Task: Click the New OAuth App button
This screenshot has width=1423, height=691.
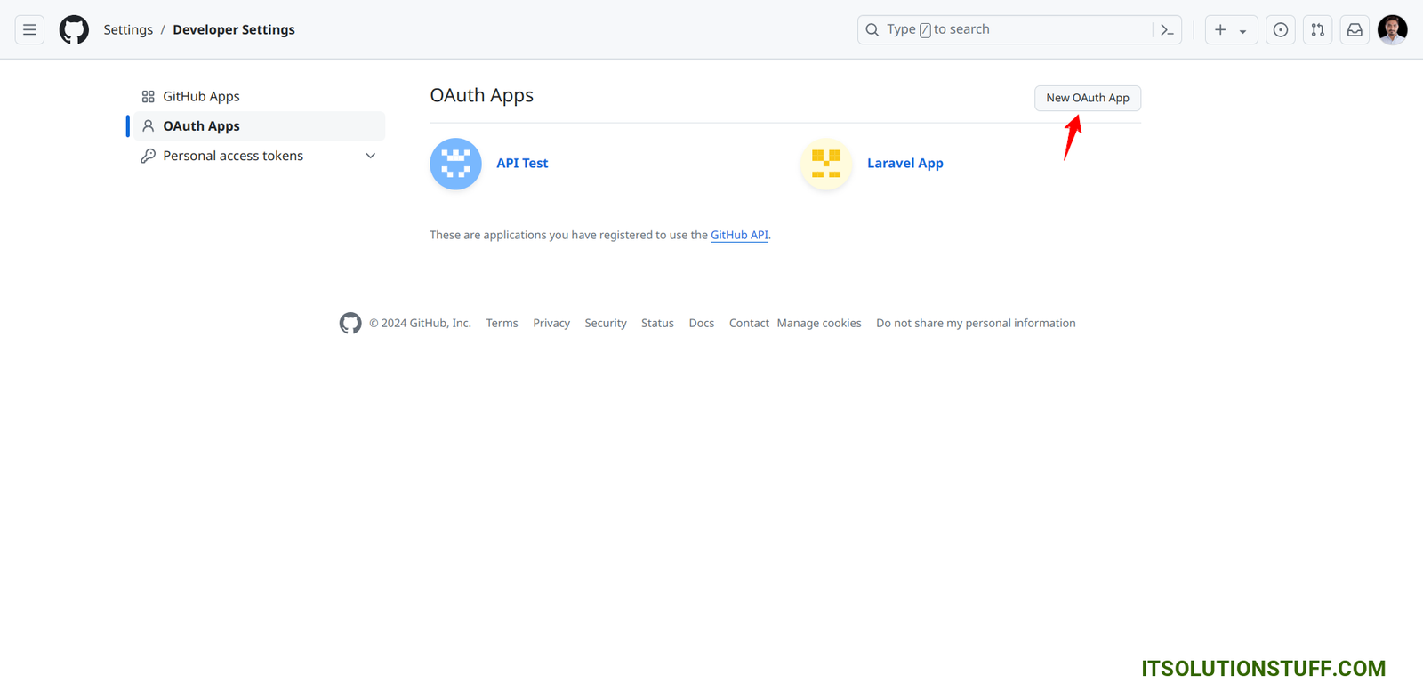Action: click(x=1087, y=98)
